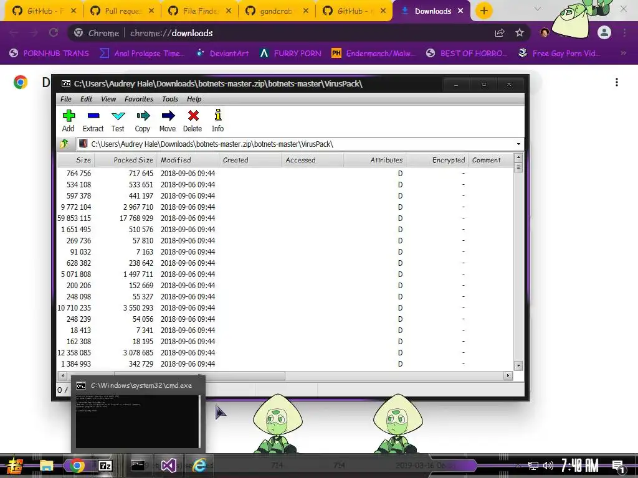
Task: Sort by Comment column header
Action: (491, 160)
